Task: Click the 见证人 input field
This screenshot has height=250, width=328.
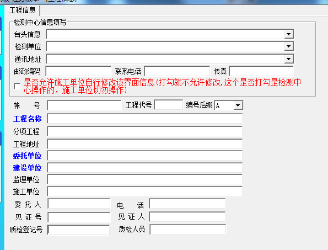Action: pos(187,217)
